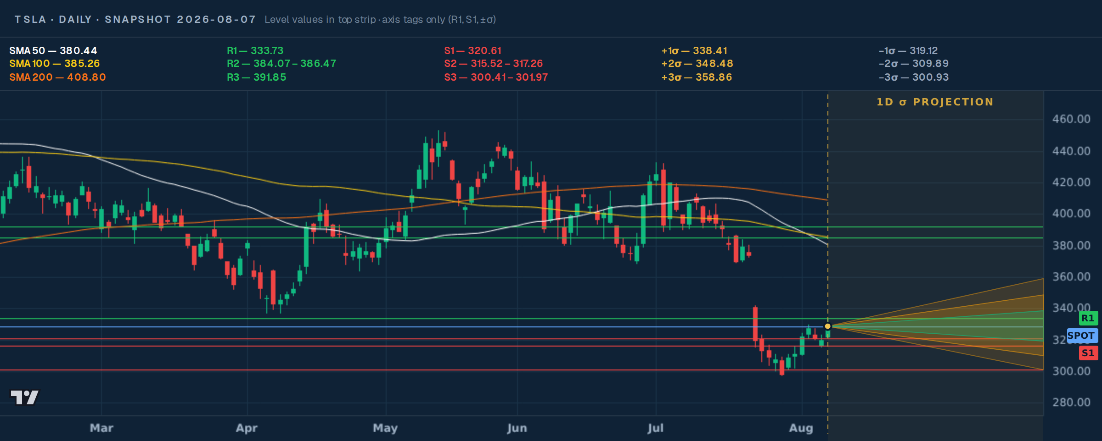
Task: Click the Apr date axis label
Action: (x=247, y=428)
